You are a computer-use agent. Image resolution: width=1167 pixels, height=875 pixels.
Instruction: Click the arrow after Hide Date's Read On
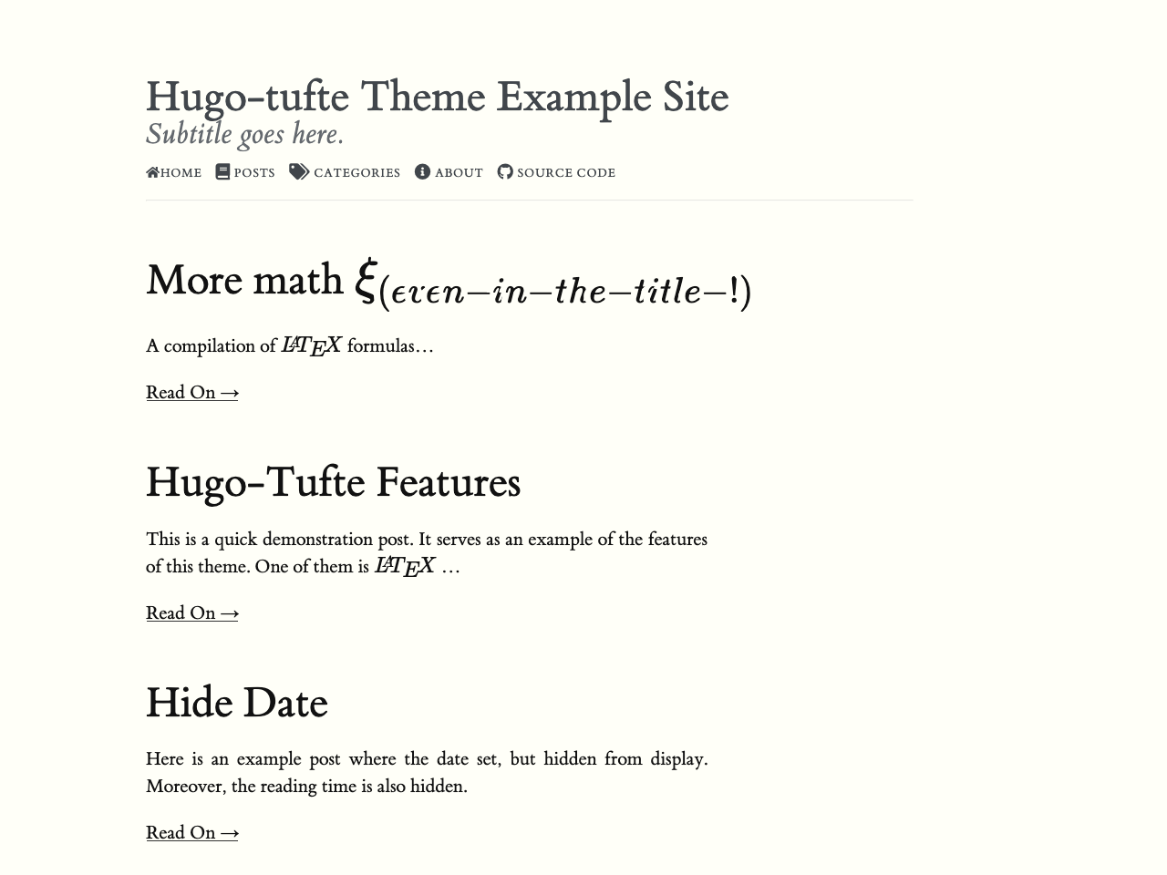click(229, 833)
